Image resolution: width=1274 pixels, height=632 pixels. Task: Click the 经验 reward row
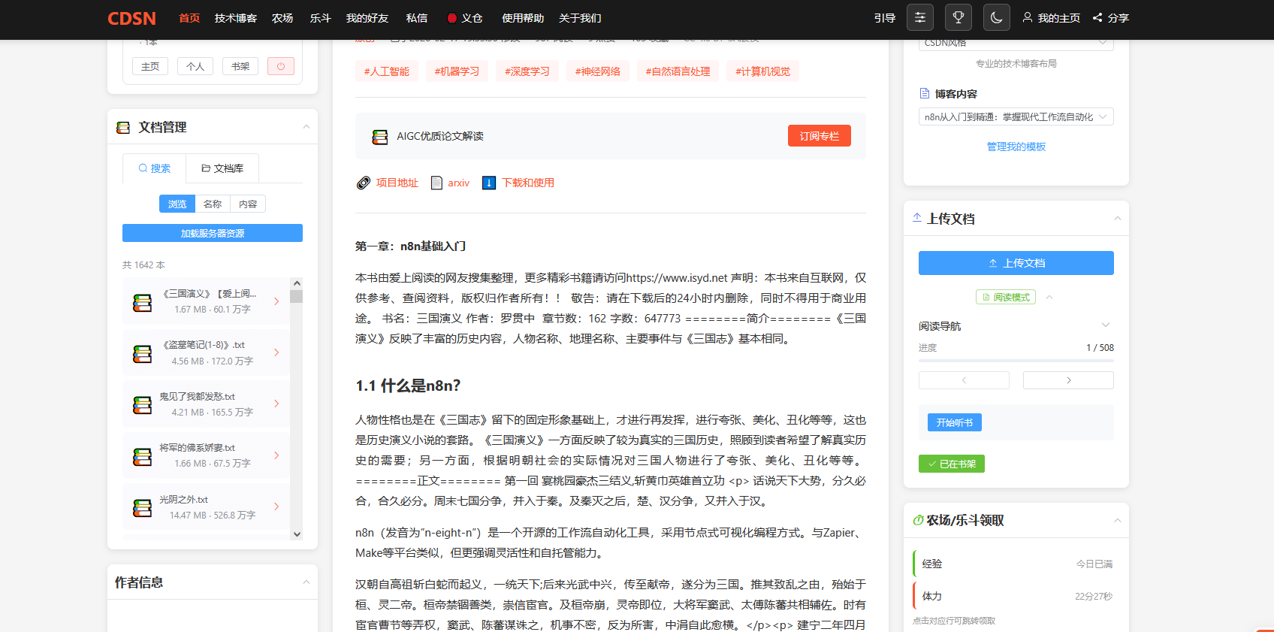pyautogui.click(x=1016, y=564)
